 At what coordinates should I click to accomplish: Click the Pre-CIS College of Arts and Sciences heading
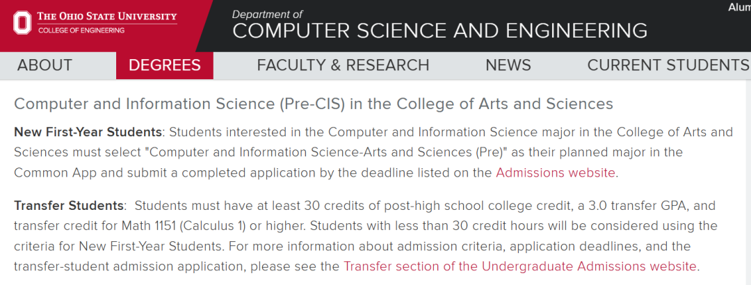click(x=314, y=104)
